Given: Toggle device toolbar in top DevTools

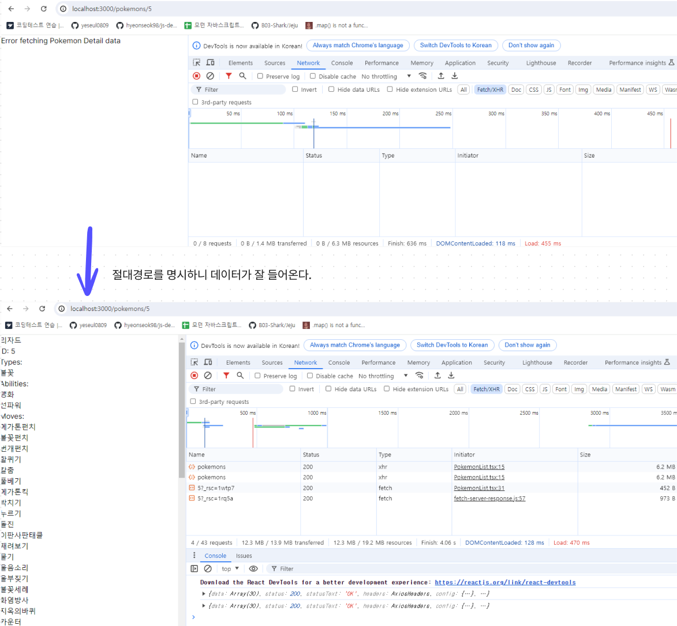Looking at the screenshot, I should [x=210, y=62].
